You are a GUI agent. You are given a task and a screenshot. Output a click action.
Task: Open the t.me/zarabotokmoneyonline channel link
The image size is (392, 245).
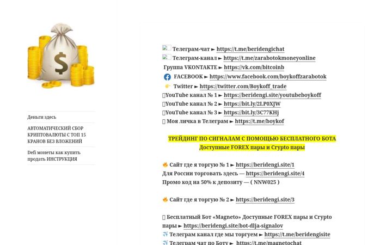(x=269, y=58)
